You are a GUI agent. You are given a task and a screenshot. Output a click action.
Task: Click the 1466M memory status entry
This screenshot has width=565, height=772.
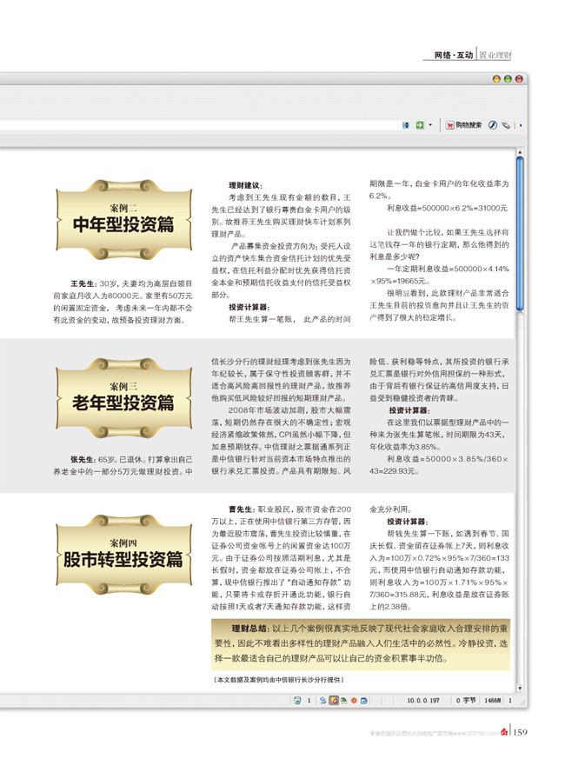click(x=492, y=700)
